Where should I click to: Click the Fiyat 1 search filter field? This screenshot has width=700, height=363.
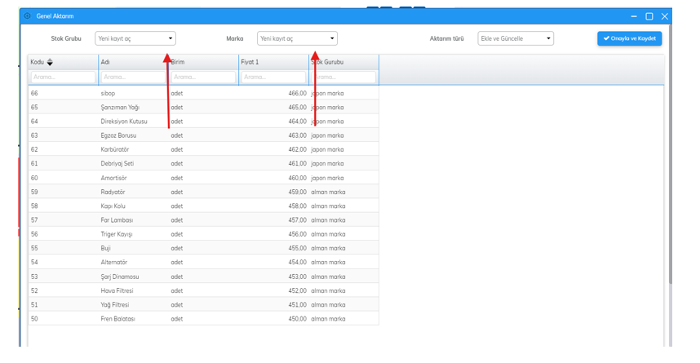(272, 77)
